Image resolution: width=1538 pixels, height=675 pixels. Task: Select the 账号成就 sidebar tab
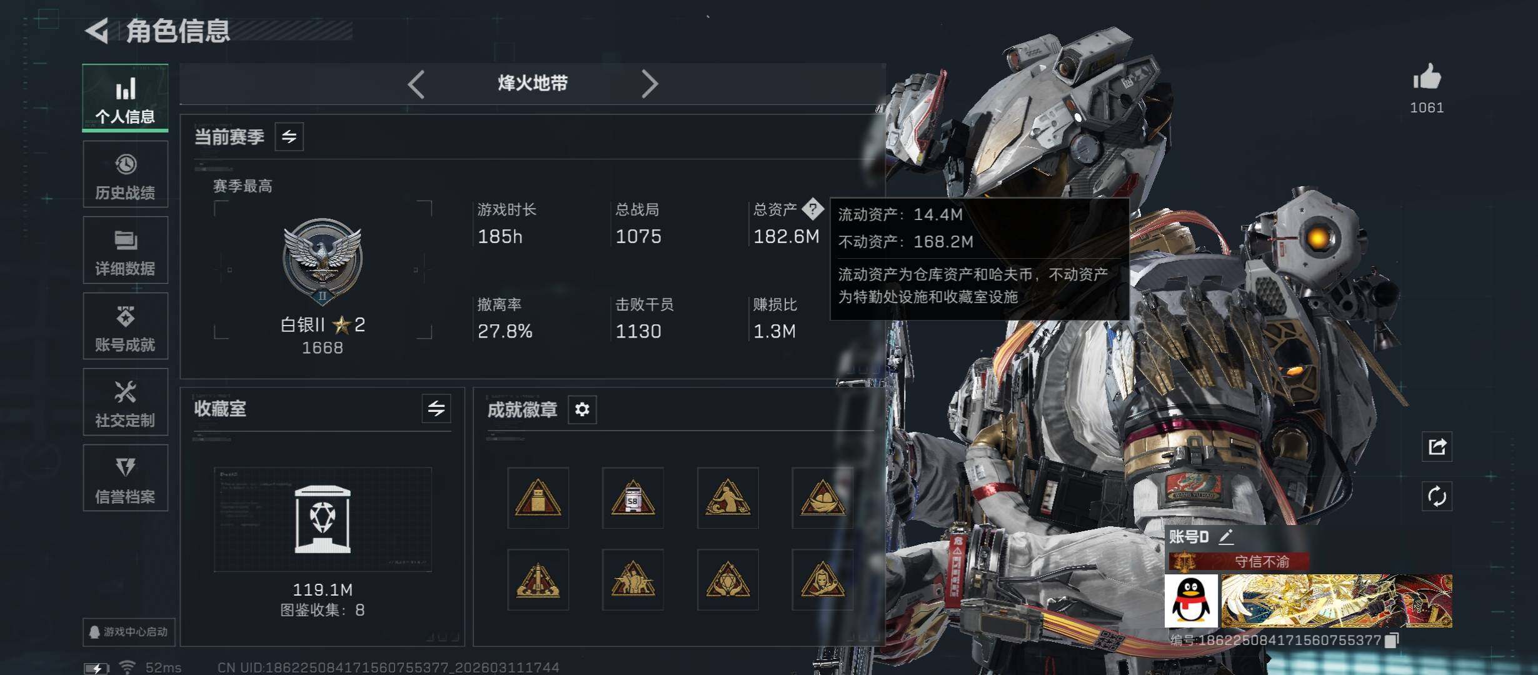coord(126,326)
